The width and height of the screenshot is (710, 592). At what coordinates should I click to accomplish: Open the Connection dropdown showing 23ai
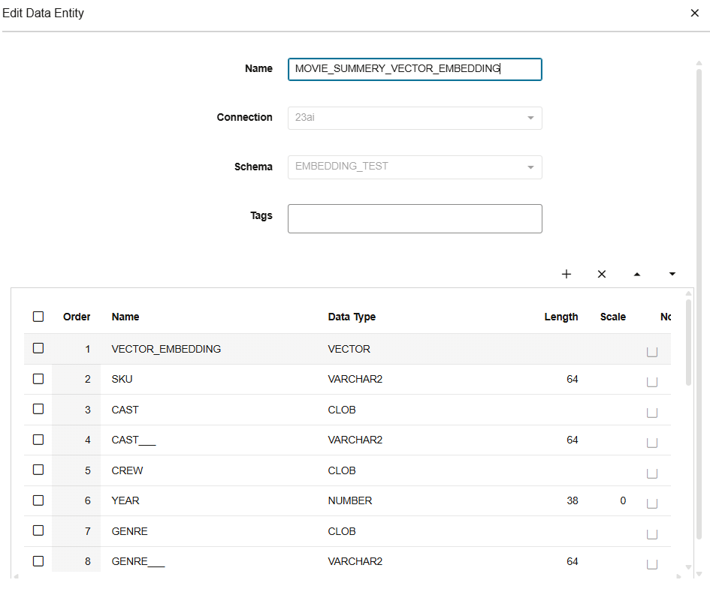coord(415,118)
